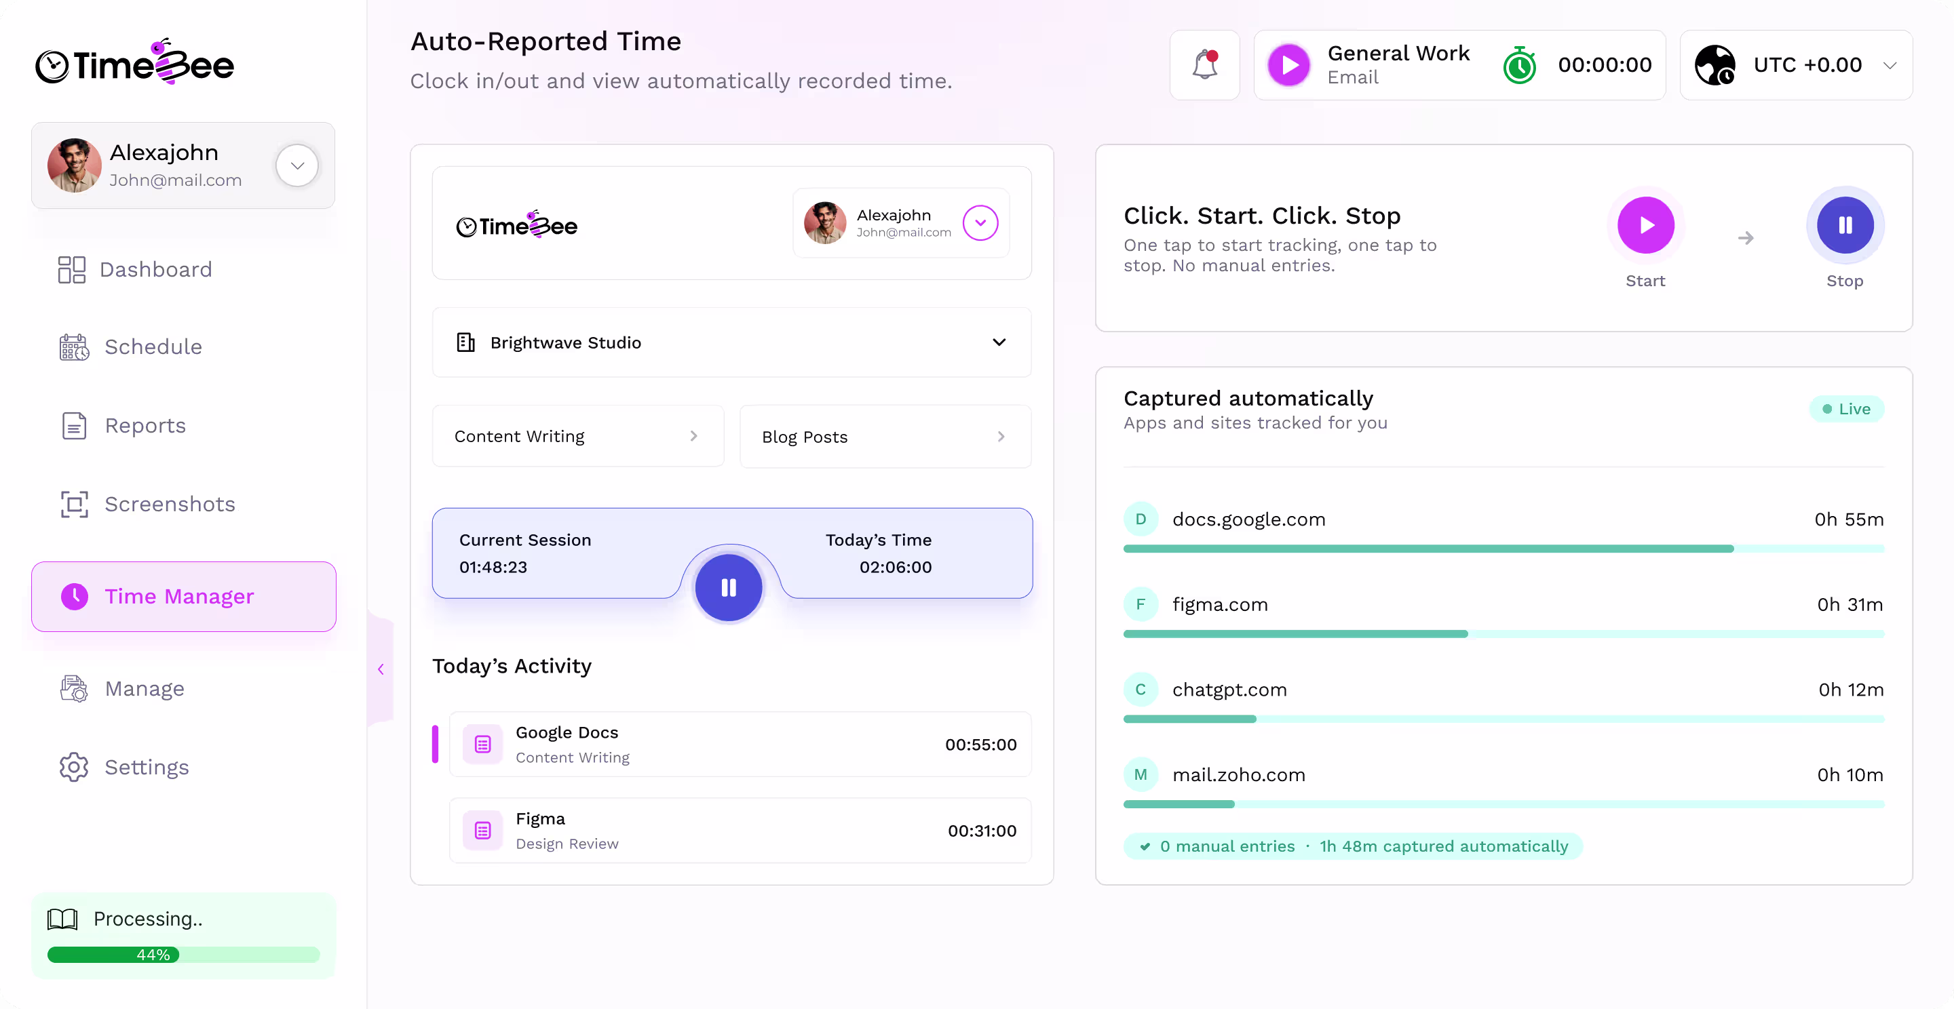Expand the UTC +0.00 timezone dropdown
The height and width of the screenshot is (1009, 1954).
click(x=1890, y=66)
